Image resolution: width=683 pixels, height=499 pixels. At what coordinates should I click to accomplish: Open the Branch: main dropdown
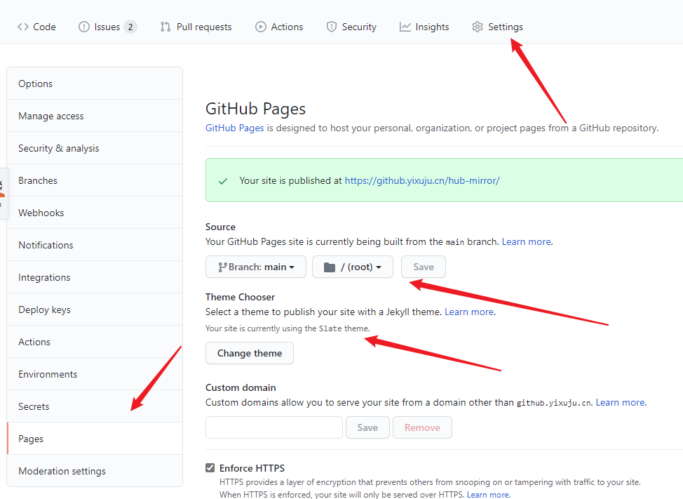(256, 267)
